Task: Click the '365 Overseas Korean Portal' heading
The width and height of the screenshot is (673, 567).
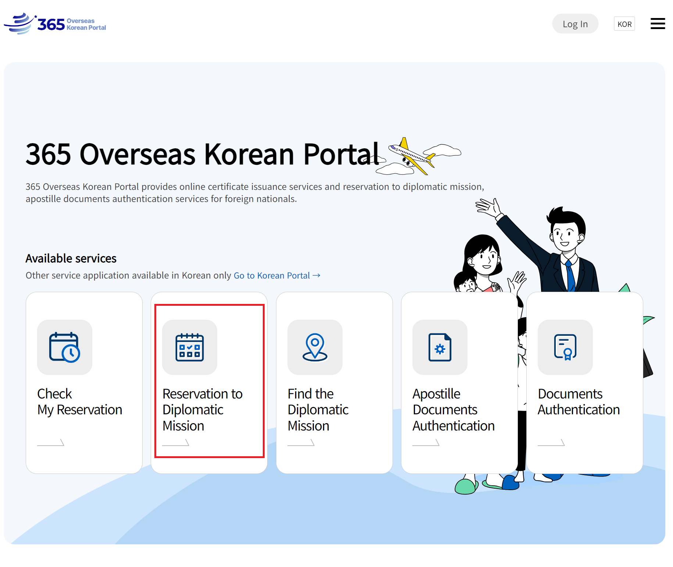Action: [202, 154]
